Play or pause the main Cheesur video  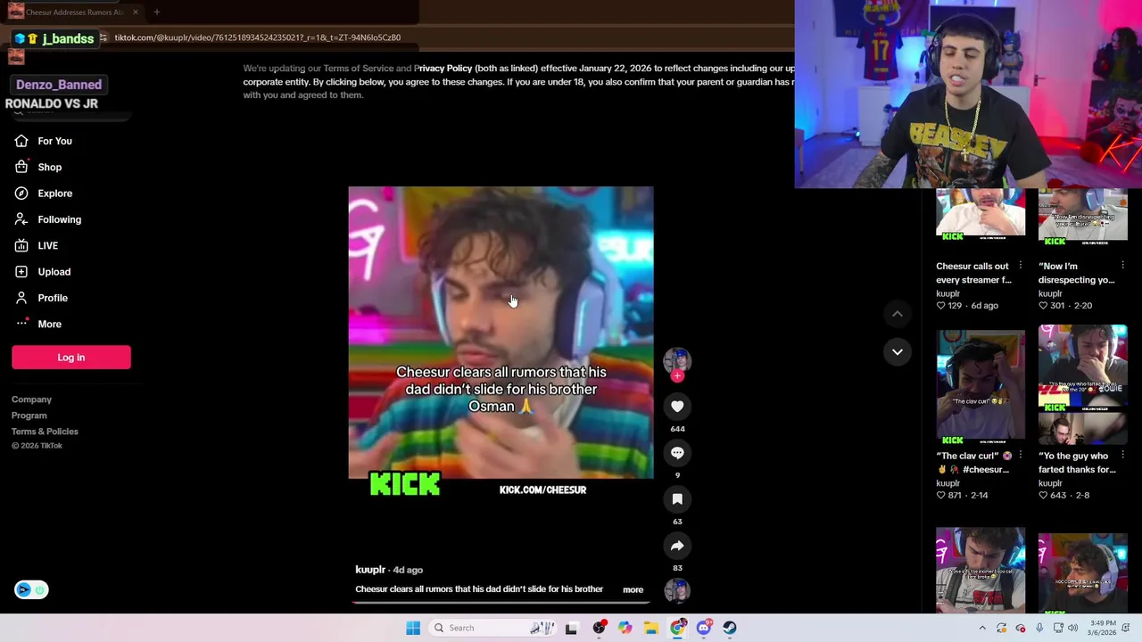coord(501,333)
